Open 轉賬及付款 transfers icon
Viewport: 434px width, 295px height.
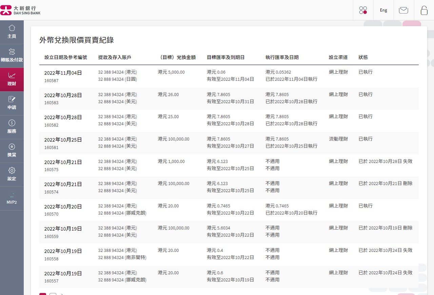click(x=12, y=55)
